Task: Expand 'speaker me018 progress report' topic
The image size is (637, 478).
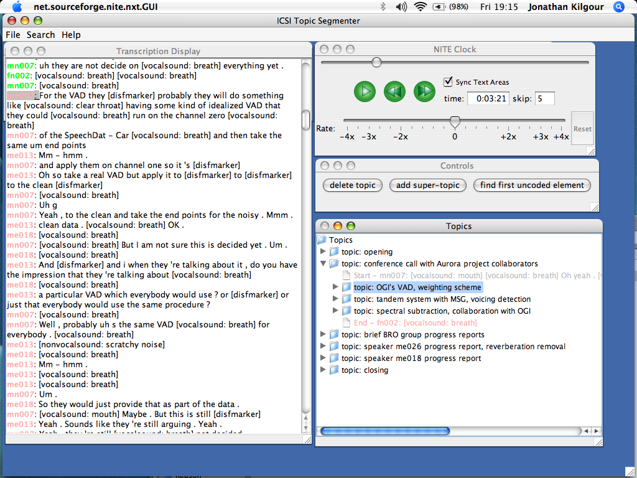Action: point(323,358)
